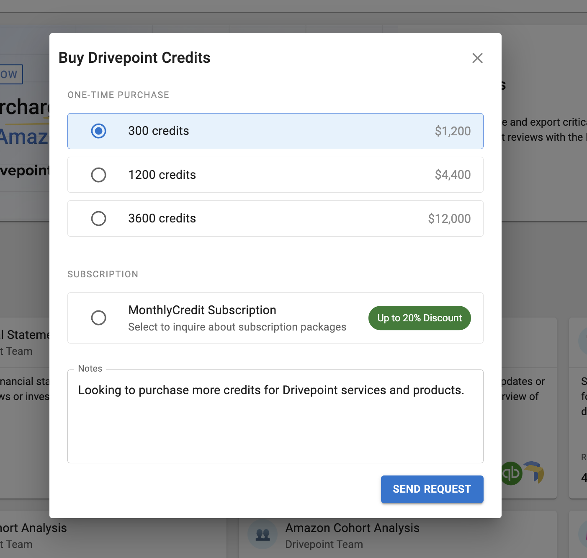Click the blue and gold box logo
The width and height of the screenshot is (587, 558).
click(534, 472)
